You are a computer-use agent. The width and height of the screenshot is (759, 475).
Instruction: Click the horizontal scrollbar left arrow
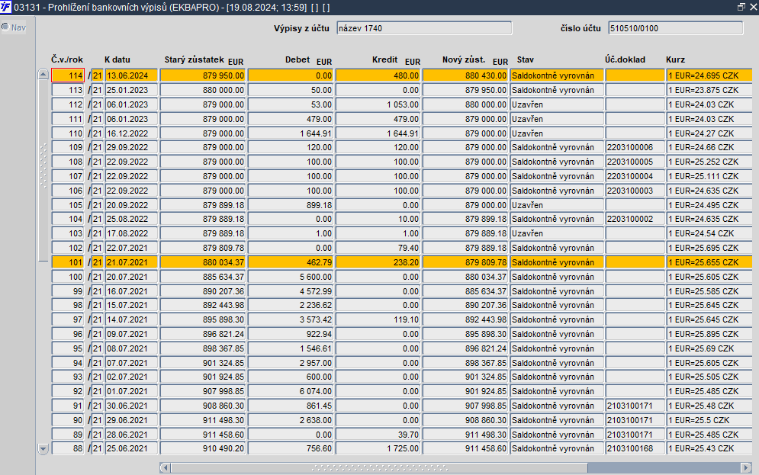click(x=165, y=467)
